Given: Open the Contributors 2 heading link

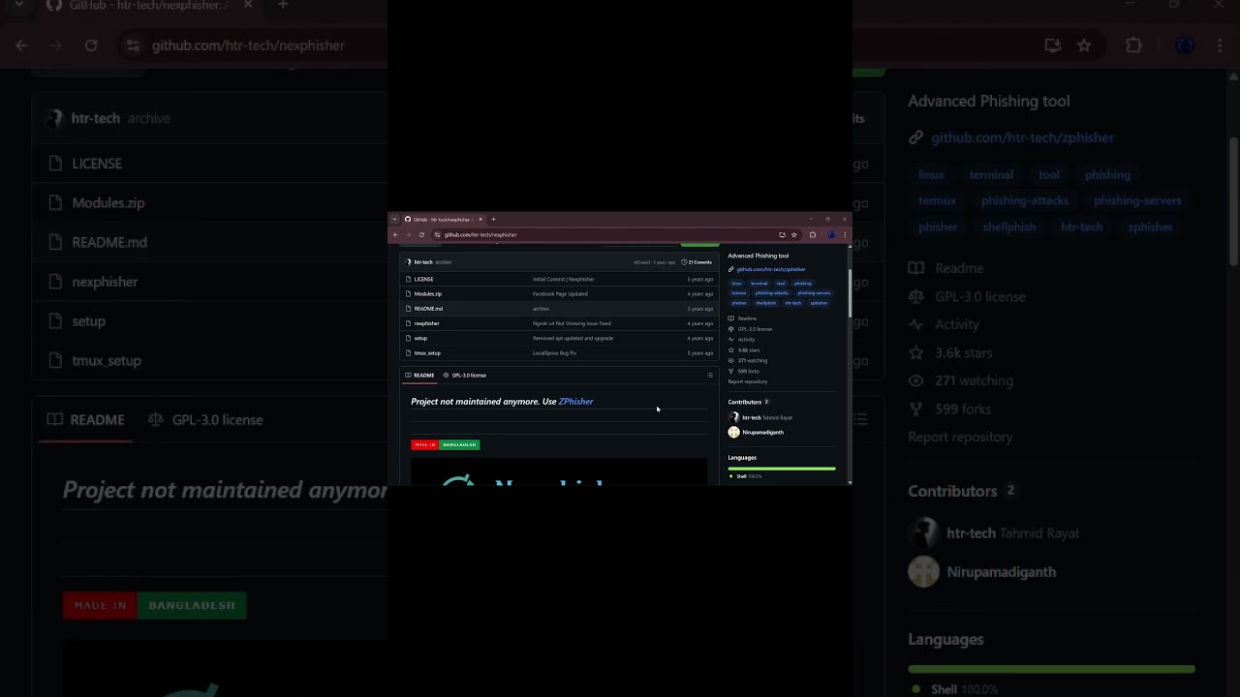Looking at the screenshot, I should [x=749, y=402].
